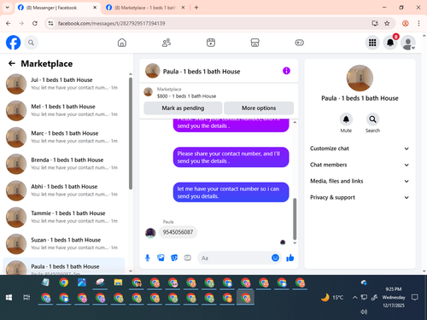
Task: Click Paula's avatar beside her message
Action: 150,233
